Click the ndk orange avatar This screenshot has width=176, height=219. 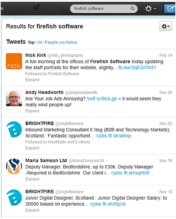tap(14, 61)
